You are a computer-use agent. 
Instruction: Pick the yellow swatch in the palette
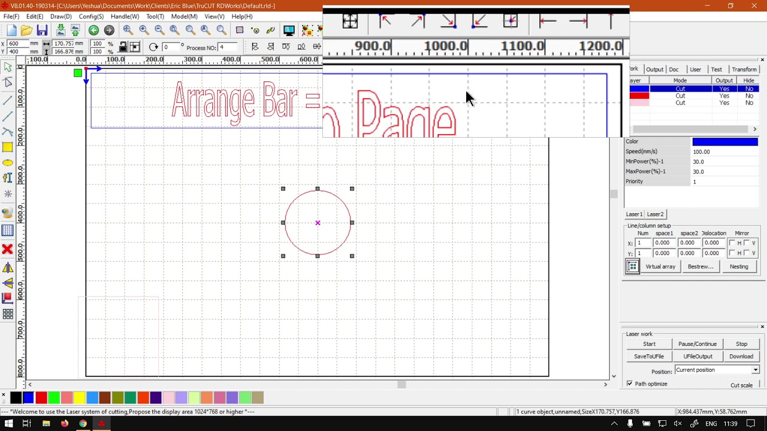coord(79,397)
